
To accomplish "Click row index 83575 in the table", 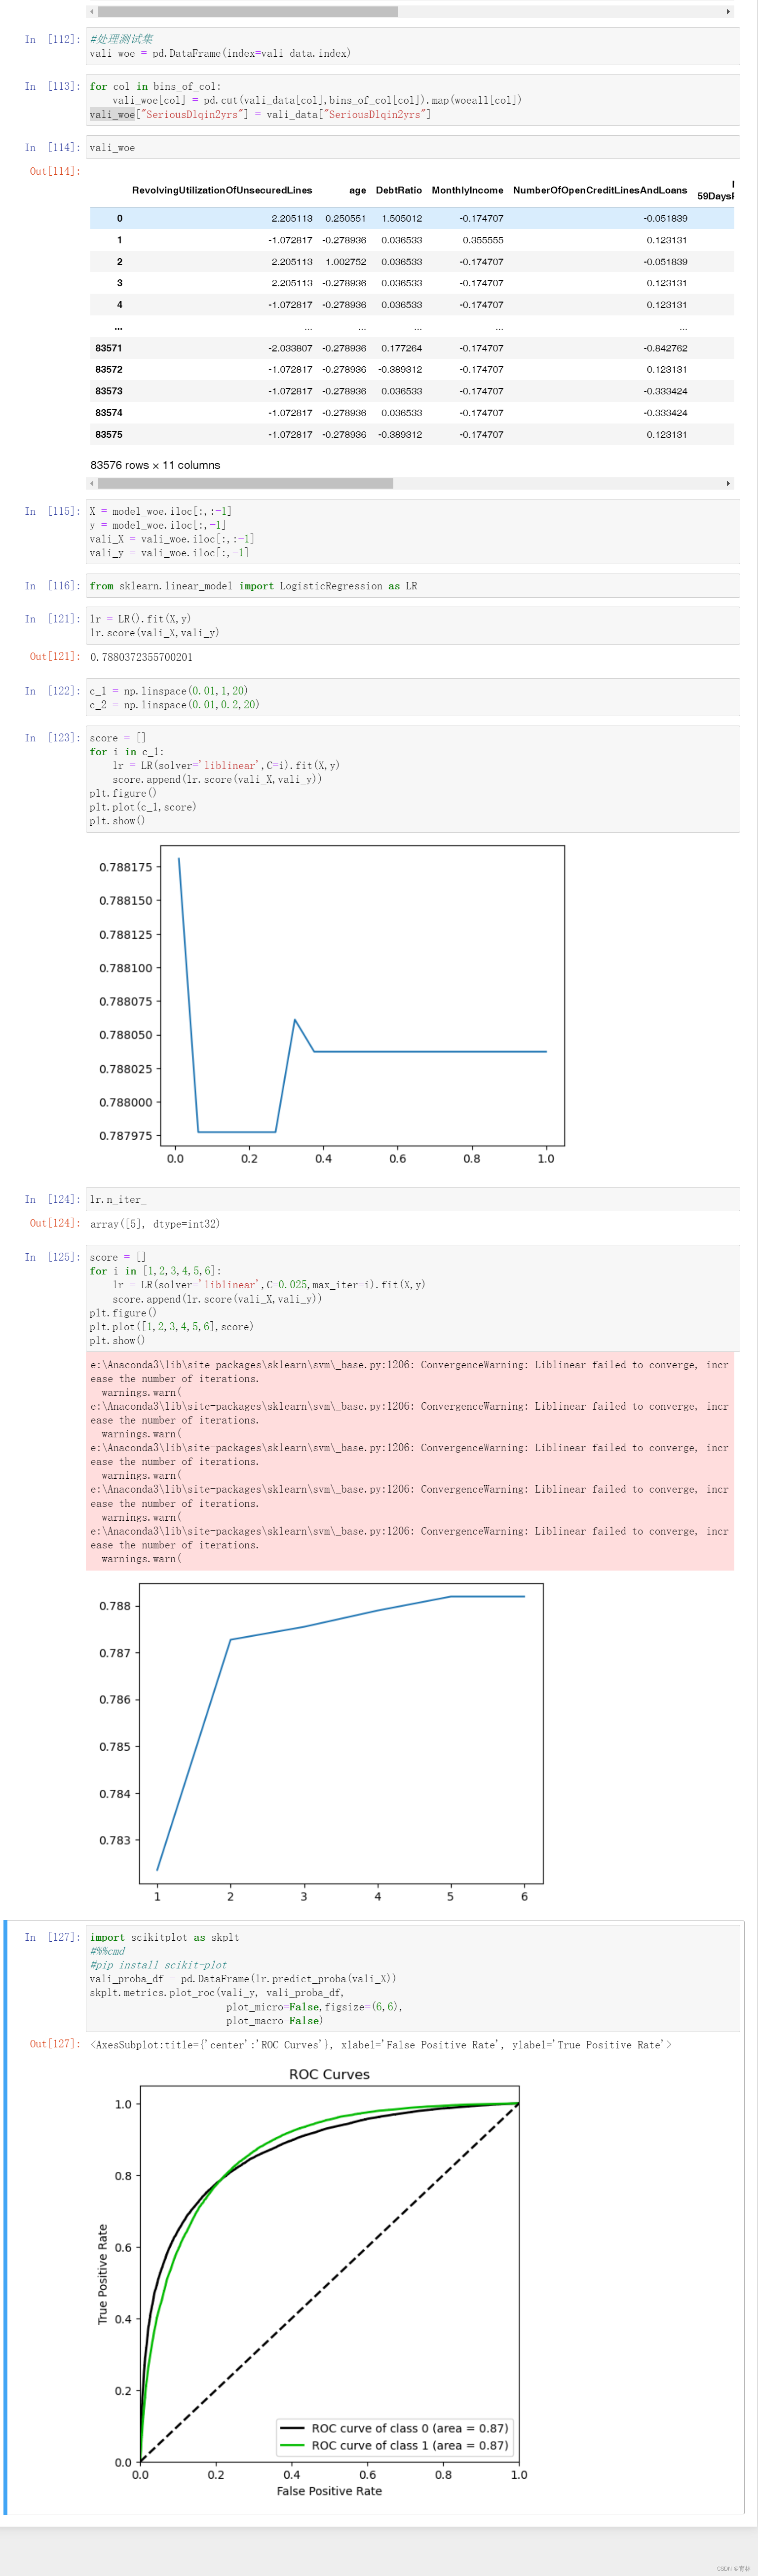I will (109, 434).
